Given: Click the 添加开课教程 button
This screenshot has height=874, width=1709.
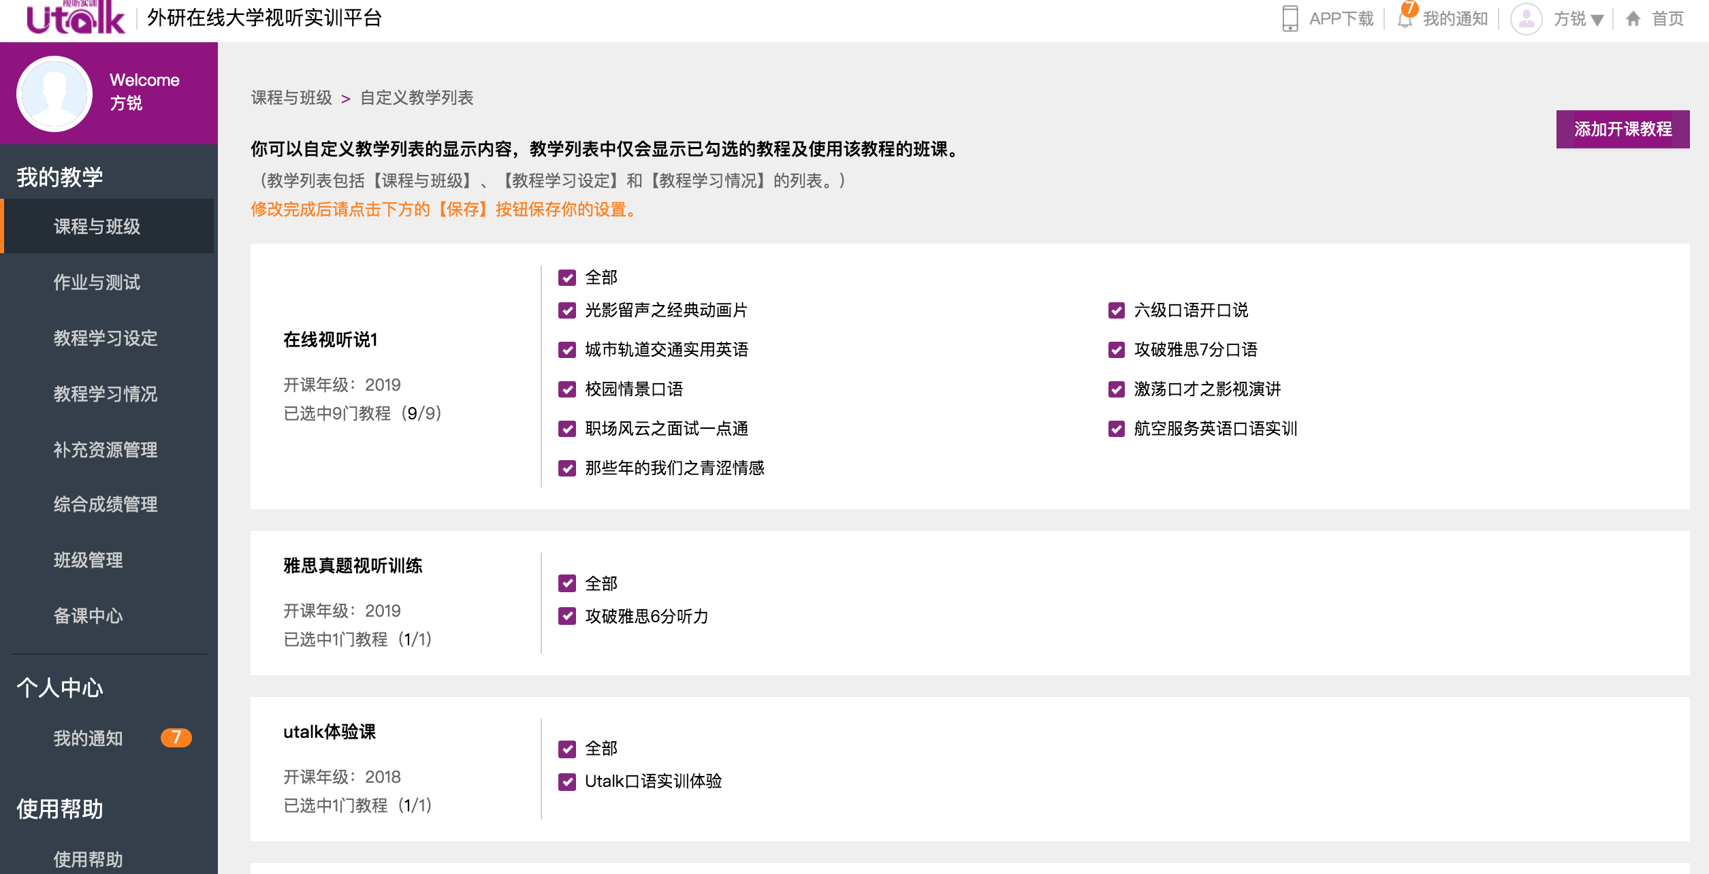Looking at the screenshot, I should coord(1622,129).
